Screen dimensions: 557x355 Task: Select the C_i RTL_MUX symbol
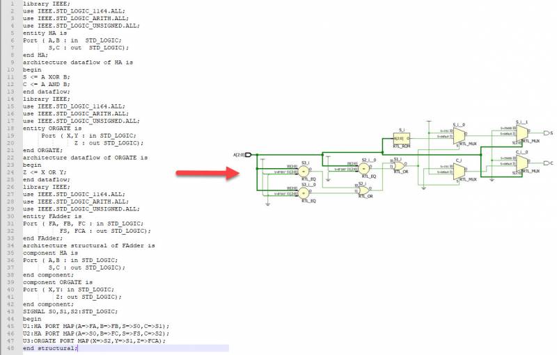pos(458,171)
